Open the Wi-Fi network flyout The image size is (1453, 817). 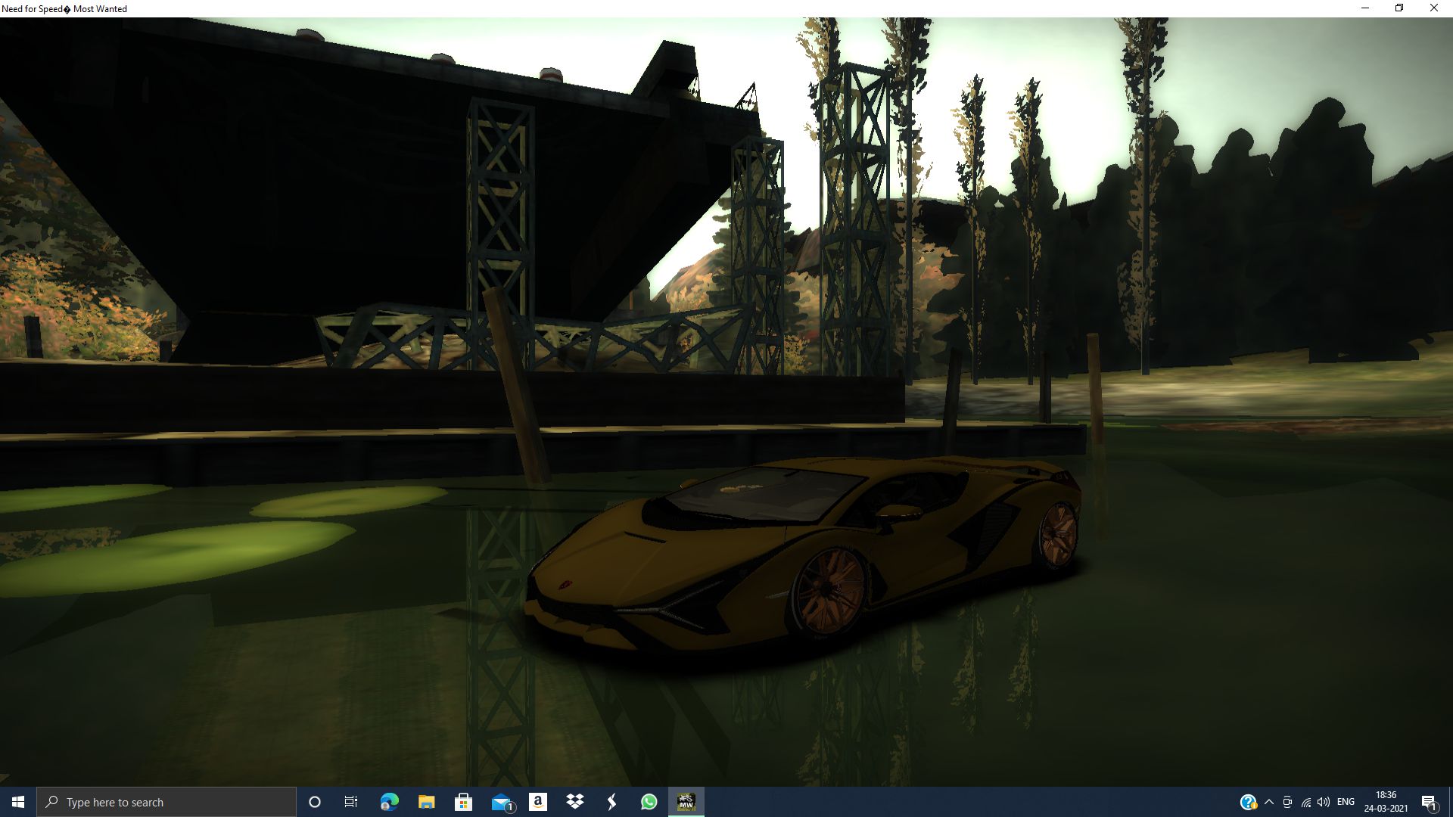tap(1306, 802)
